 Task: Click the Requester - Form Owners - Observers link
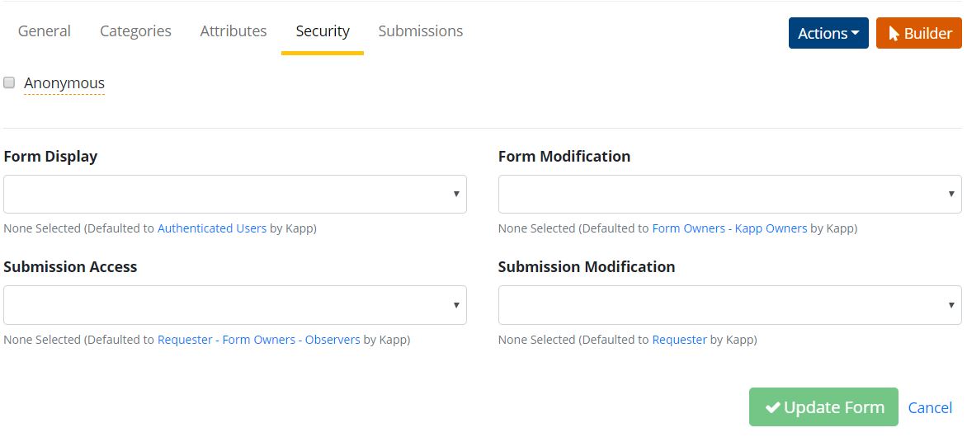click(258, 339)
